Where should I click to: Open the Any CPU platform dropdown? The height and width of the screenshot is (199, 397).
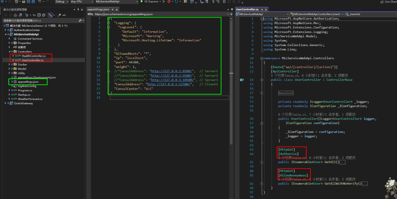82,1
